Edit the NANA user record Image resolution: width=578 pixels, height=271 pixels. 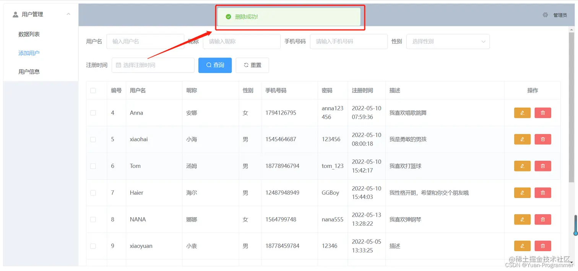click(x=522, y=219)
